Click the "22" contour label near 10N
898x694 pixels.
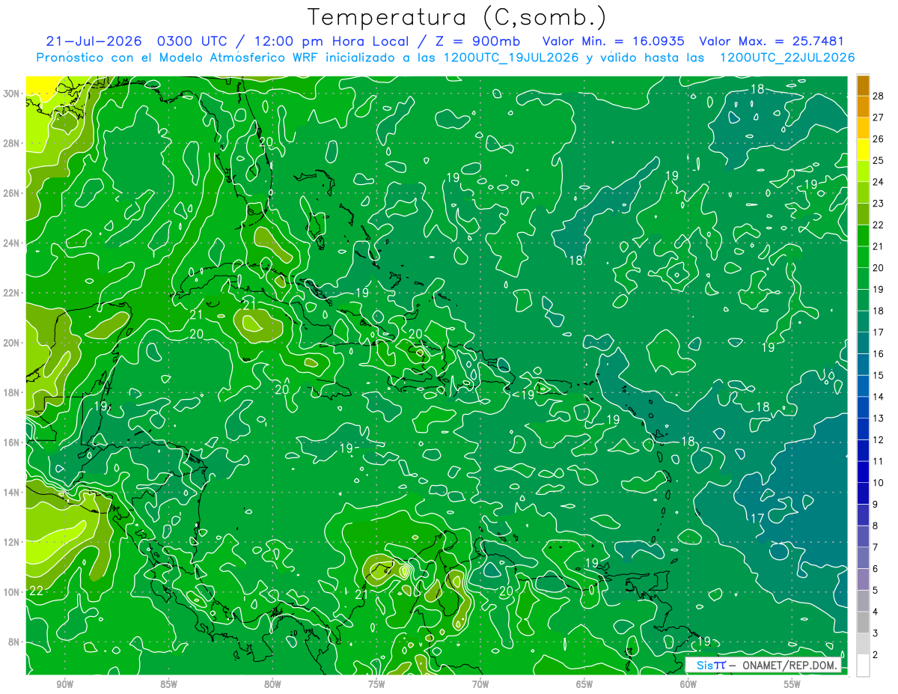tap(35, 591)
